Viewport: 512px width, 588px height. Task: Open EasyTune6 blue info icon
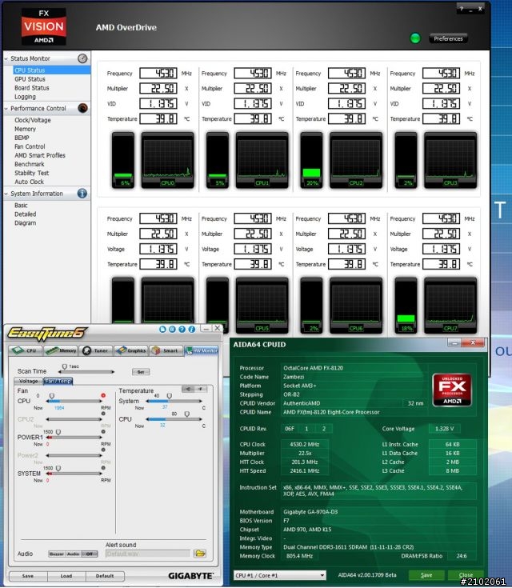click(x=192, y=329)
